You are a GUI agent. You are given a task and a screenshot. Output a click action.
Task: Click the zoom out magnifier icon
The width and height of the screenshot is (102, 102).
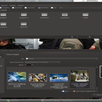point(72,37)
